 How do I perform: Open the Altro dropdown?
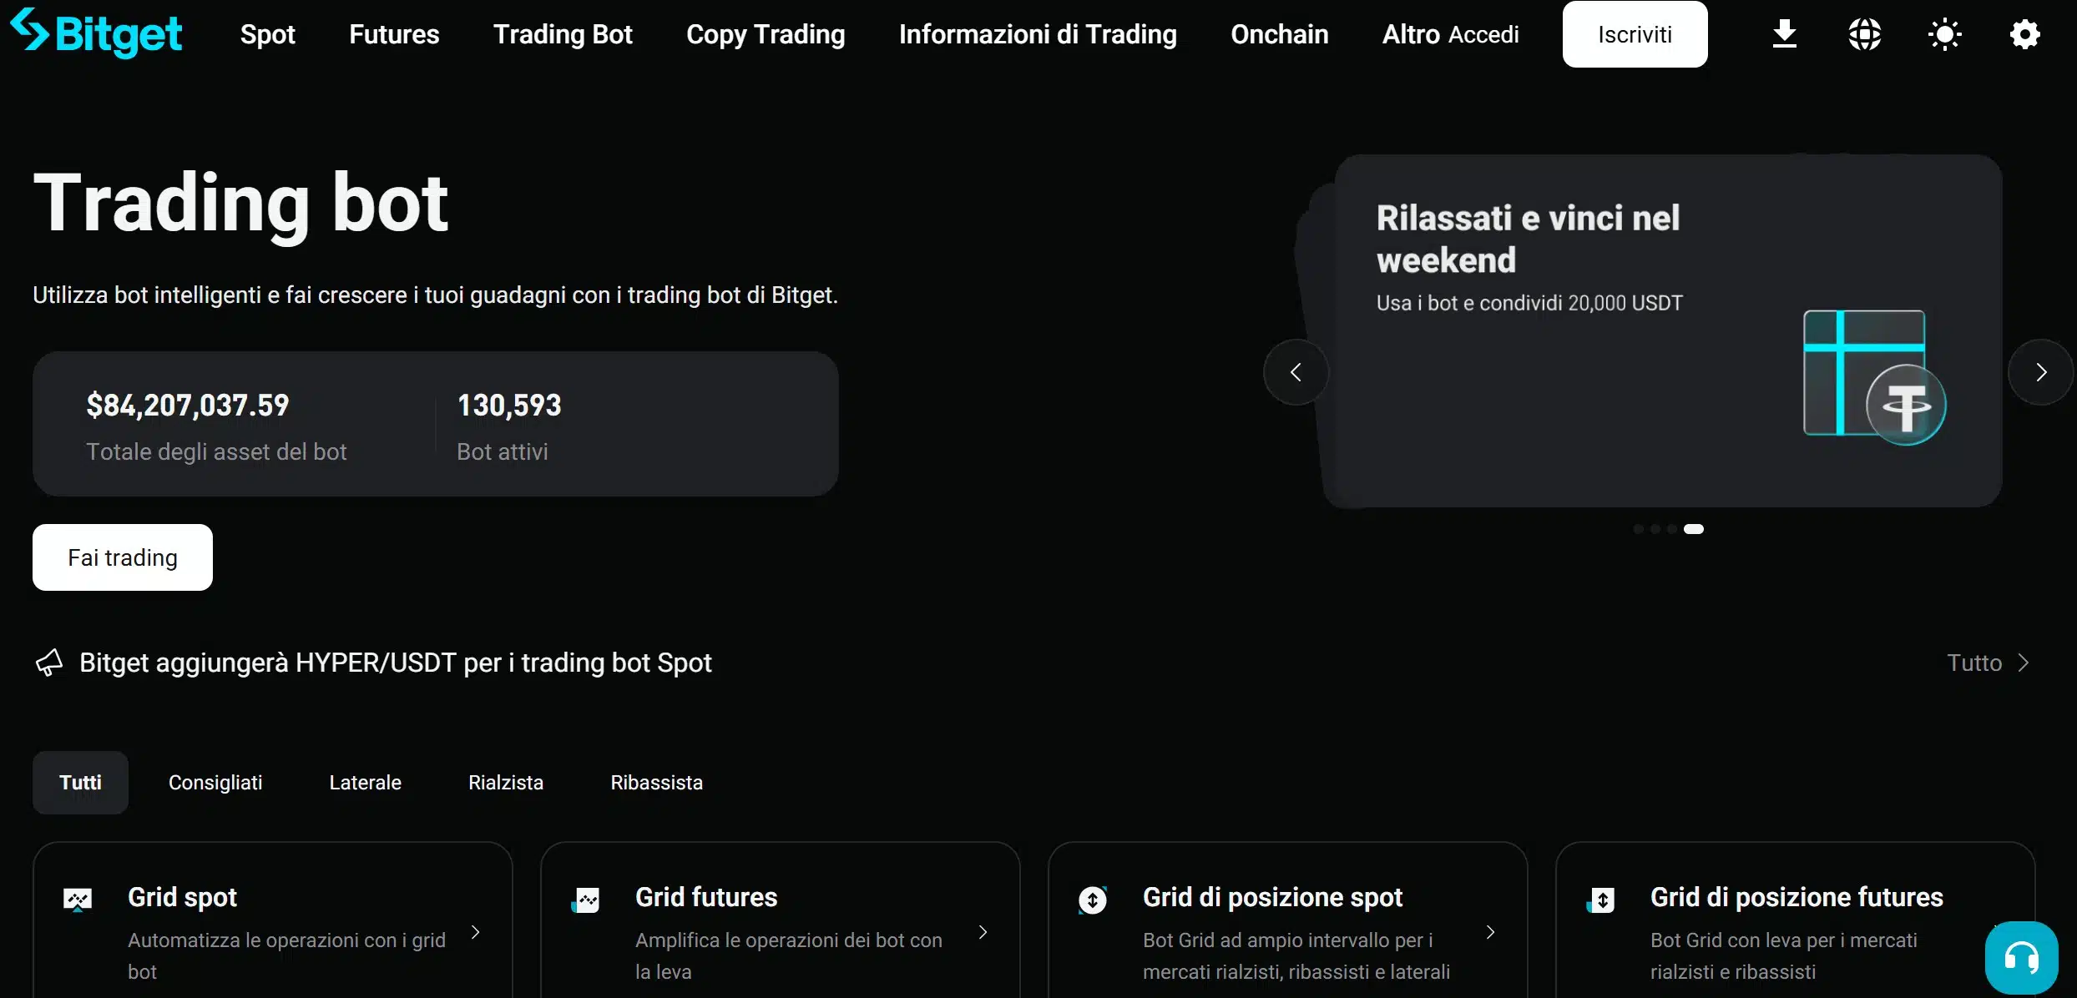(1409, 34)
